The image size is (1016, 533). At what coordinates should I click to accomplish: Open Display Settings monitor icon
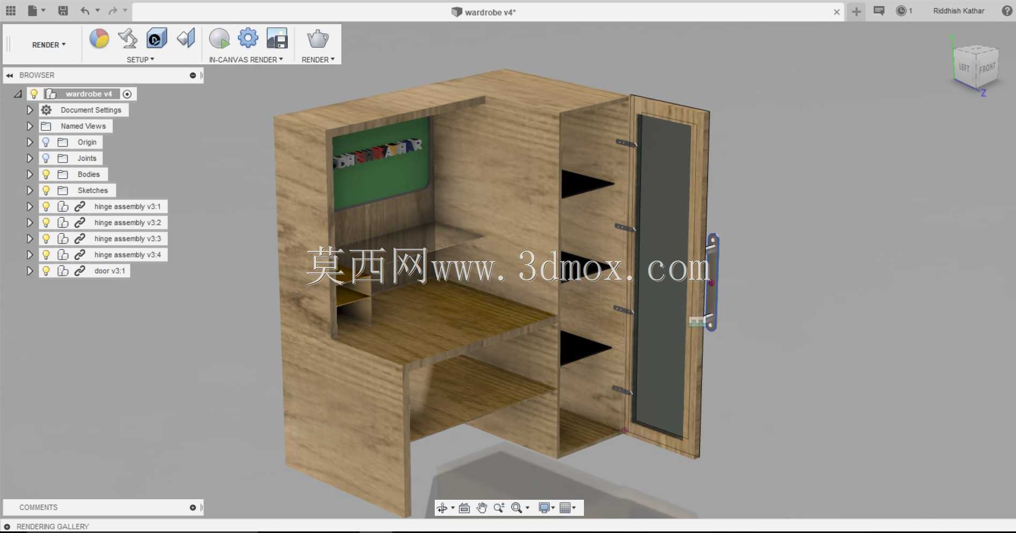pyautogui.click(x=544, y=508)
